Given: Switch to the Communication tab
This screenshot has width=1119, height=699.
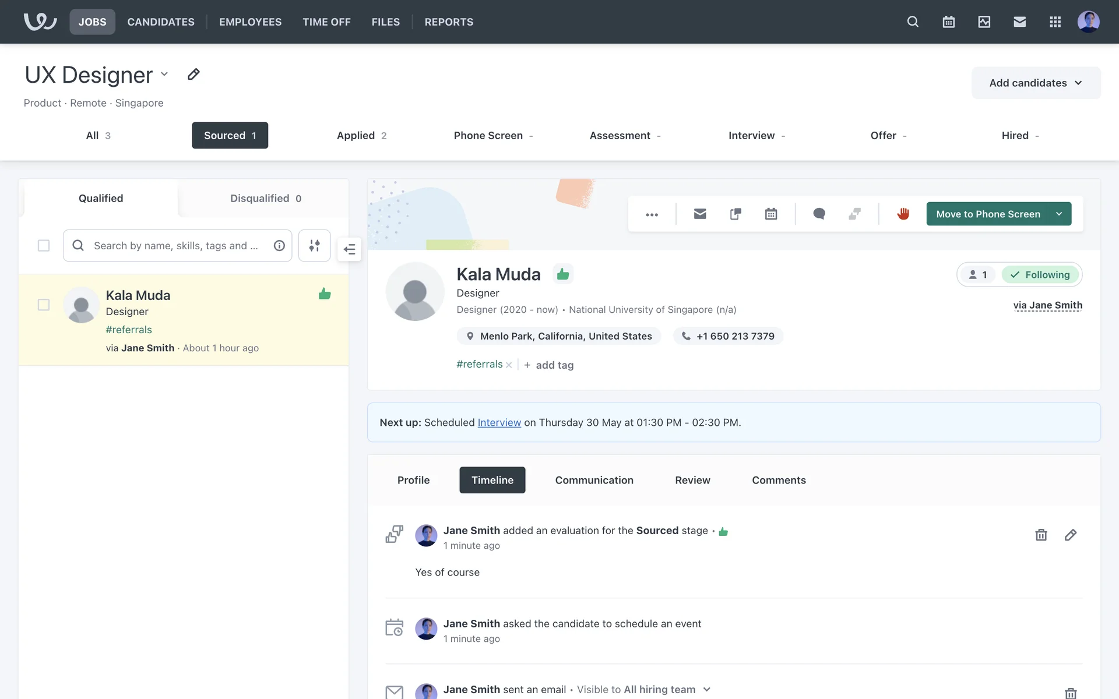Looking at the screenshot, I should pos(594,480).
